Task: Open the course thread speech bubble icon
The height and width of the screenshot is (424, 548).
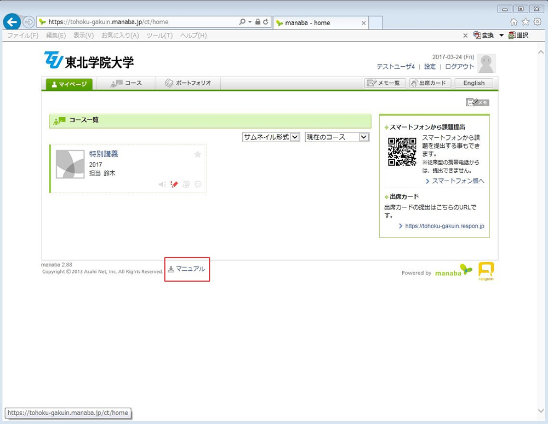Action: pos(198,184)
